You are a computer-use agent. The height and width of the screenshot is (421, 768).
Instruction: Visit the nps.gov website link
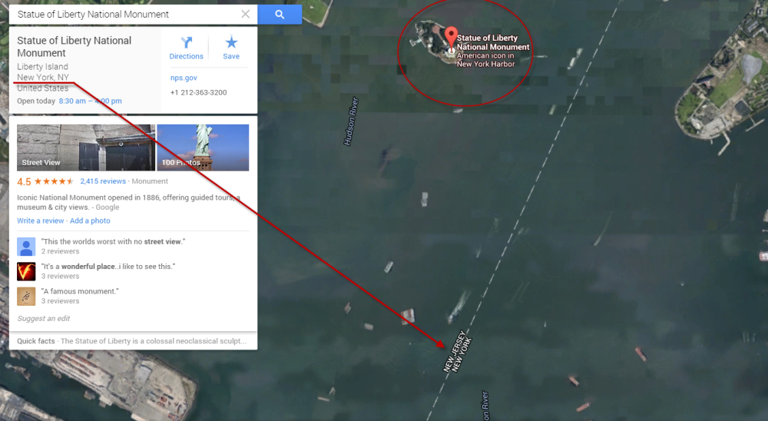pos(184,78)
